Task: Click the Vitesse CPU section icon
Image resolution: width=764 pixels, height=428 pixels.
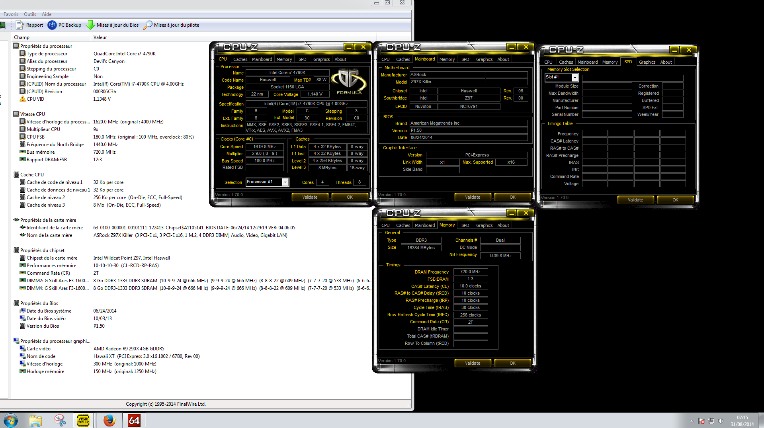Action: pyautogui.click(x=16, y=114)
